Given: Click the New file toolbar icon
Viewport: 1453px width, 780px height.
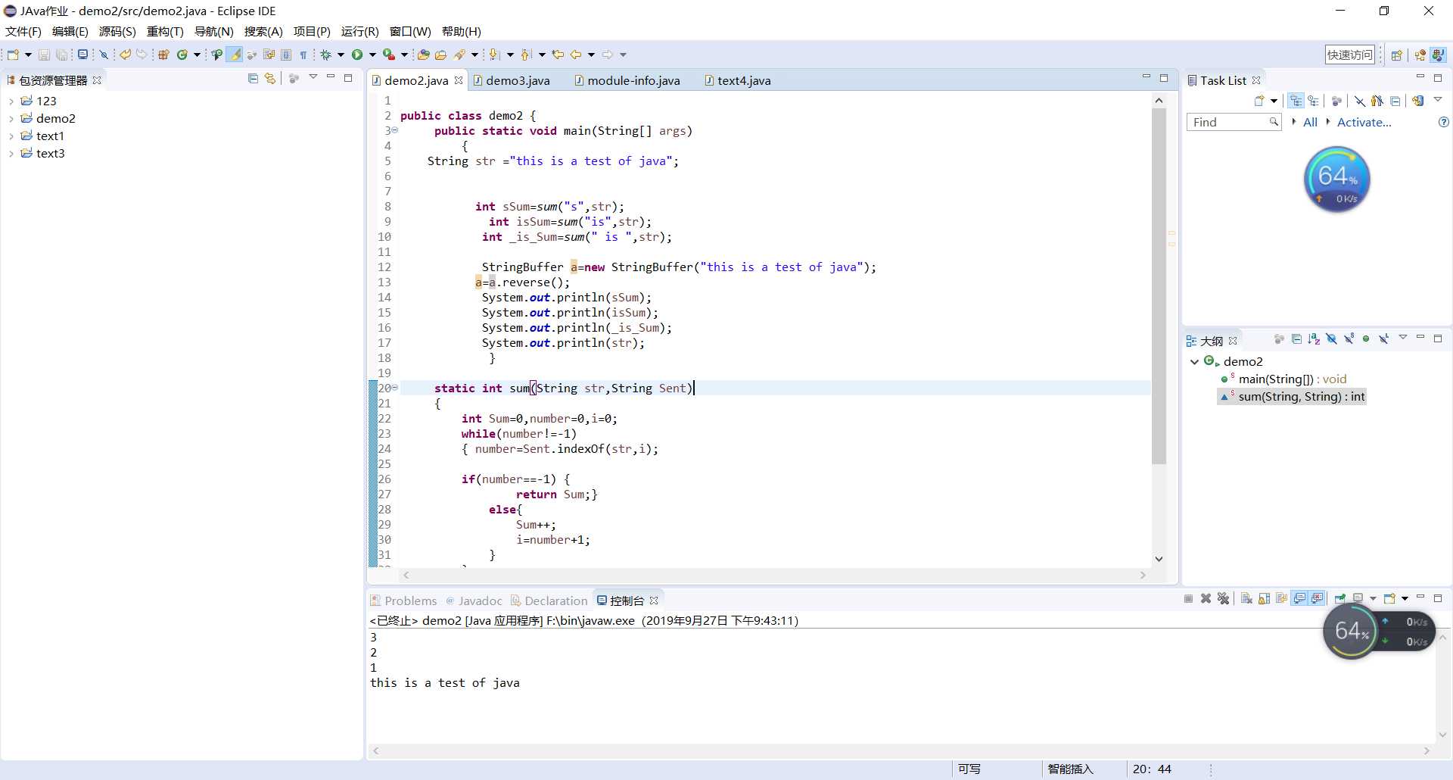Looking at the screenshot, I should point(13,55).
